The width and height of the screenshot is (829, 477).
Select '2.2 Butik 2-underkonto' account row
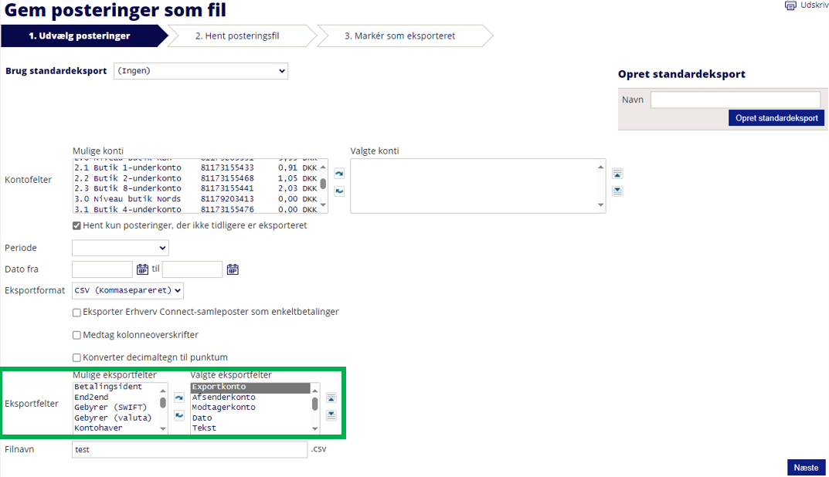click(195, 178)
